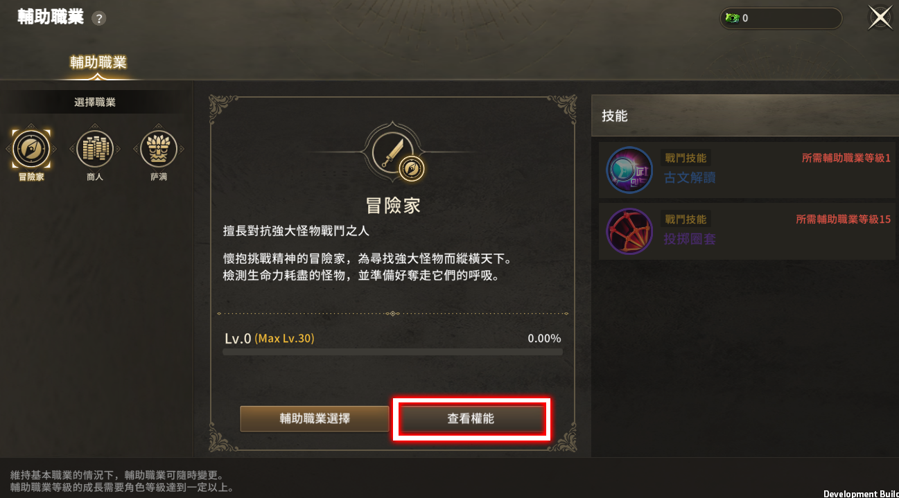Close the auxiliary job window

click(x=880, y=18)
